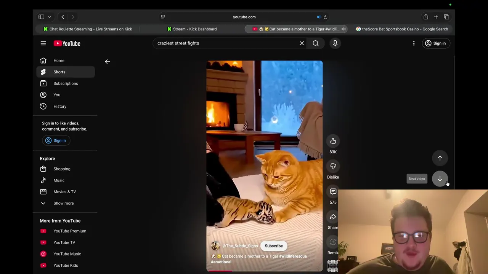Open YouTube Premium link
This screenshot has height=274, width=488.
[66, 231]
